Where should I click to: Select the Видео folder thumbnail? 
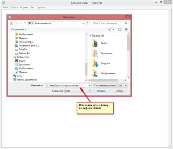95,43
